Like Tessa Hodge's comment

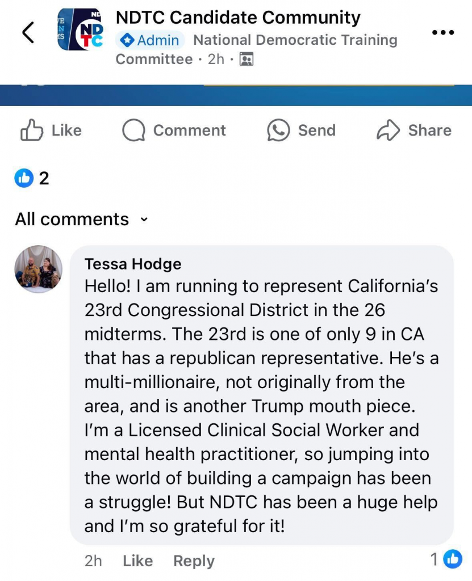coord(137,561)
